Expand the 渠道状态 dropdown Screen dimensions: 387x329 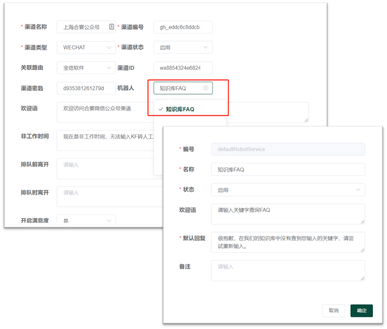(x=183, y=48)
